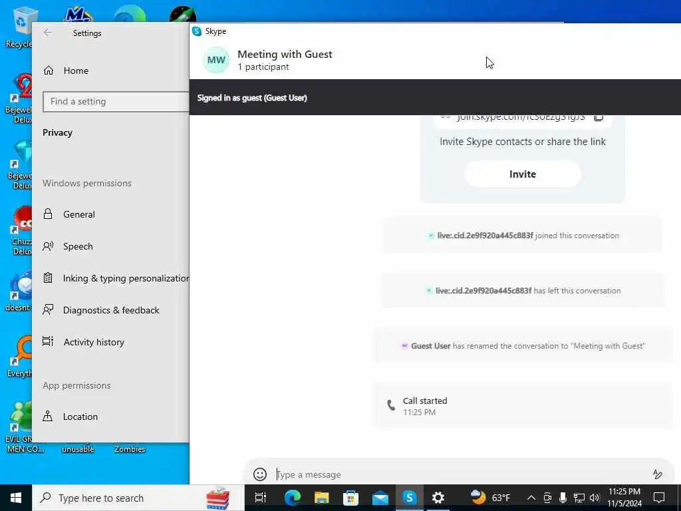Open Diagnostics & feedback settings
Viewport: 681px width, 511px height.
[x=111, y=310]
